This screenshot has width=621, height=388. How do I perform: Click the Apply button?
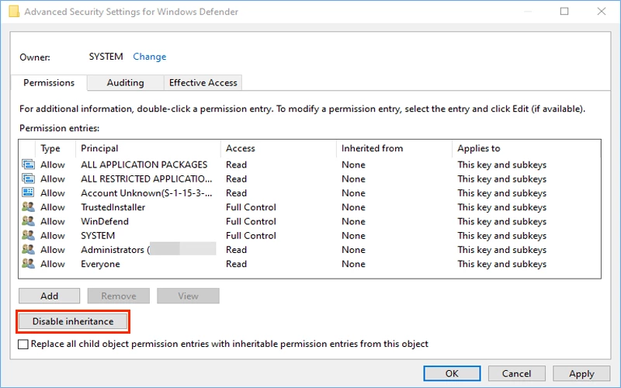[581, 373]
